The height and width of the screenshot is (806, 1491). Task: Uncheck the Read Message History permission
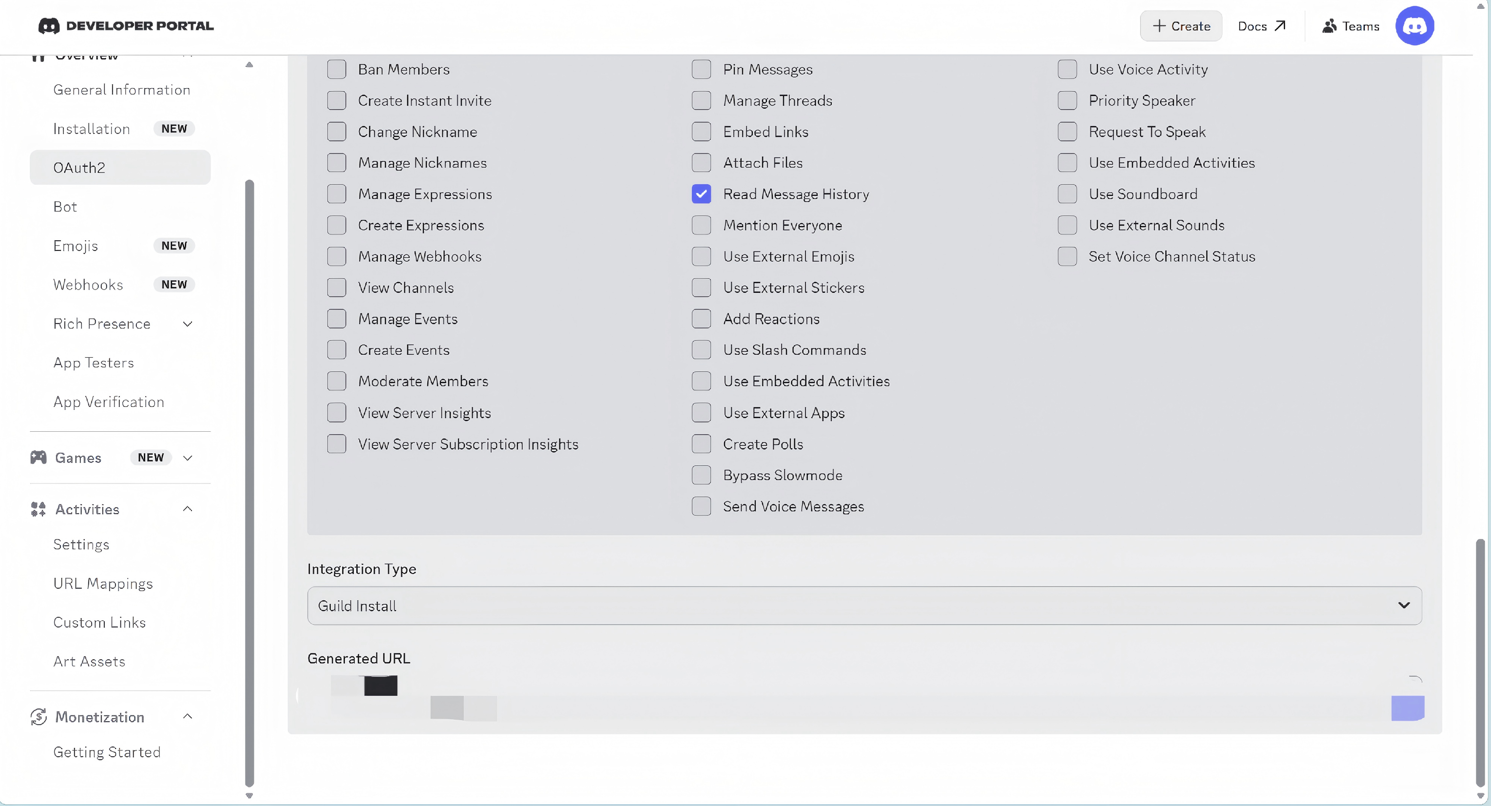pyautogui.click(x=701, y=194)
